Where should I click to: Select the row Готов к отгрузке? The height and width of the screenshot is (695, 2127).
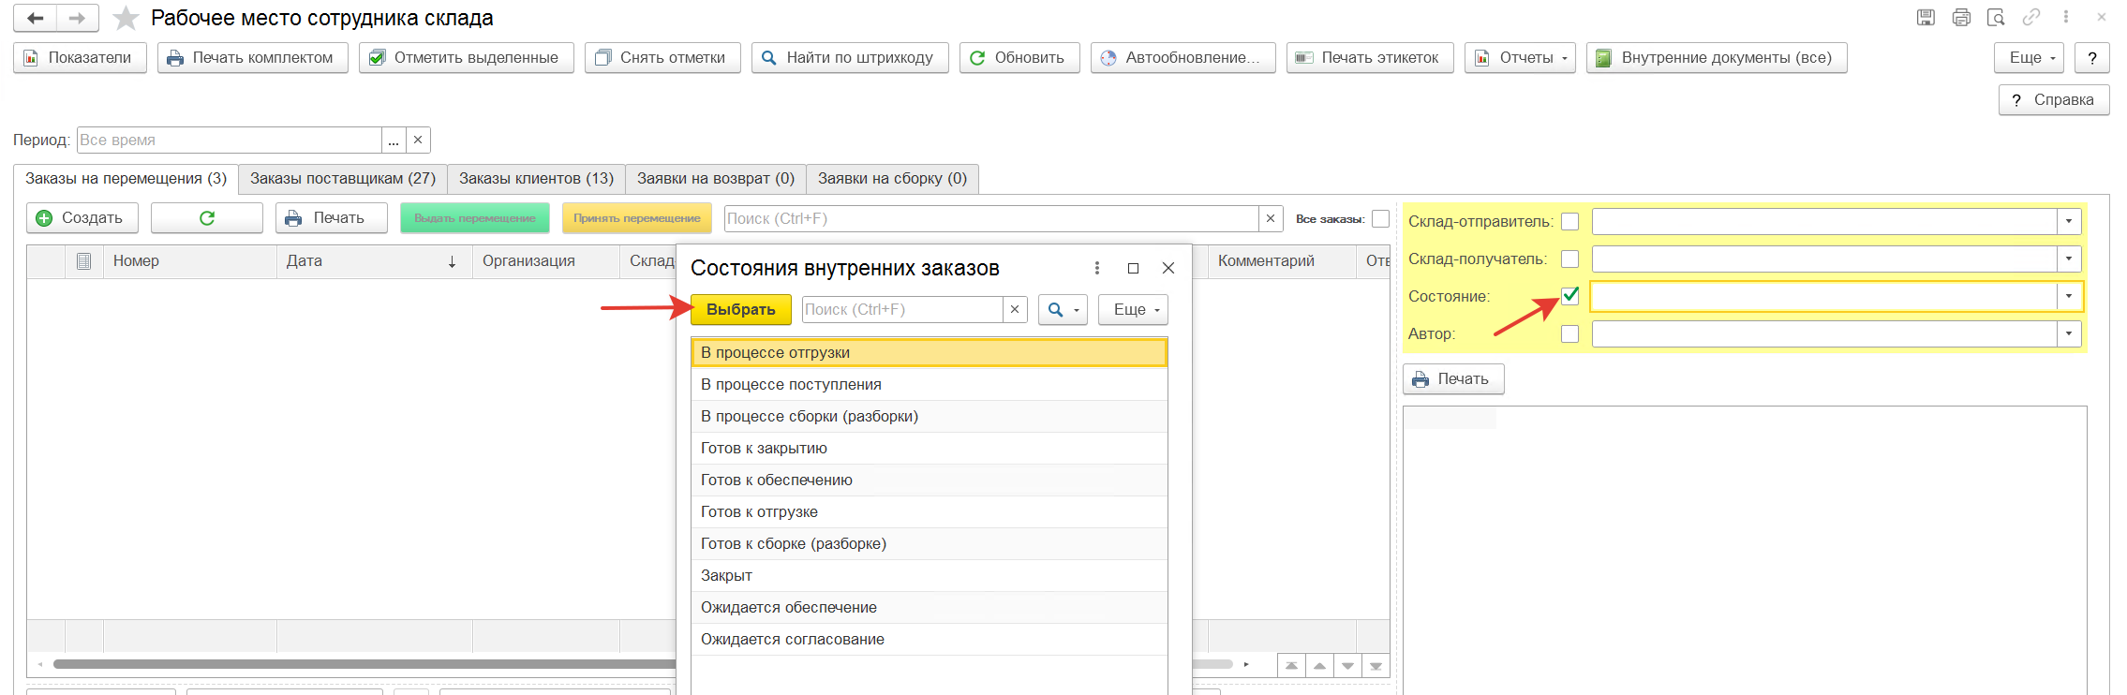point(930,511)
